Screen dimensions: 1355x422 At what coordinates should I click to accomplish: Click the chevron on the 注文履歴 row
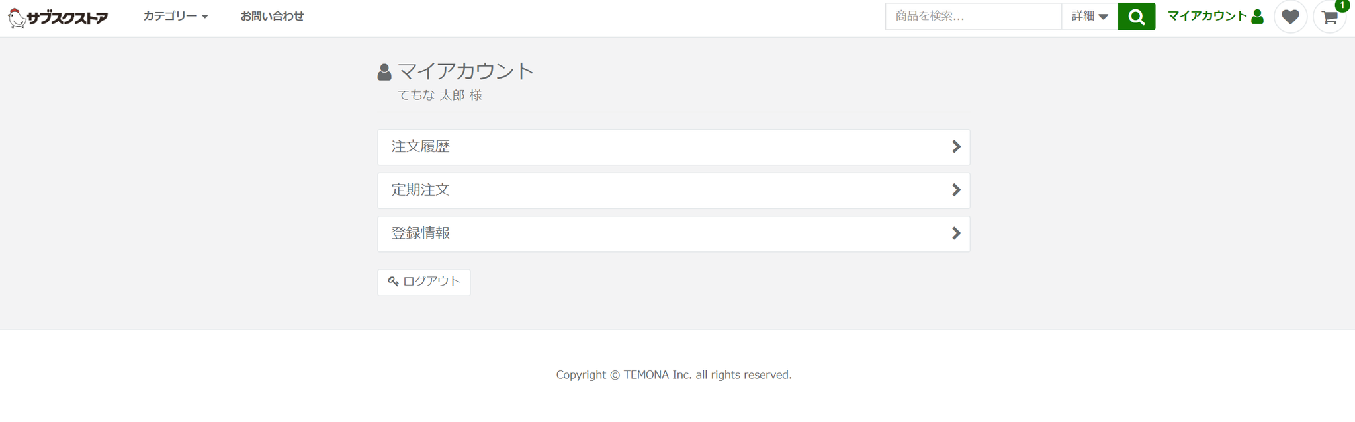956,147
